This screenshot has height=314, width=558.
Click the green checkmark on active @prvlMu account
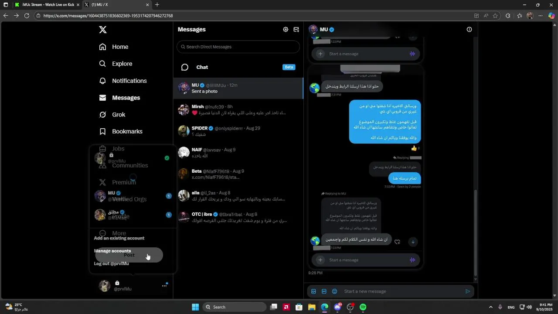(x=167, y=158)
